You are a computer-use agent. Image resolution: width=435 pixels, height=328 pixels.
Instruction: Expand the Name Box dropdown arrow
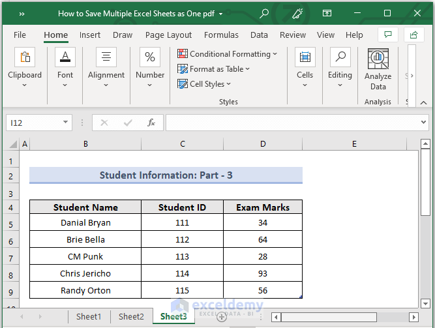(x=66, y=123)
